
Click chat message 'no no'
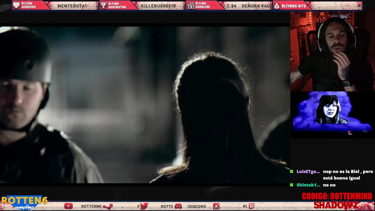pos(329,185)
